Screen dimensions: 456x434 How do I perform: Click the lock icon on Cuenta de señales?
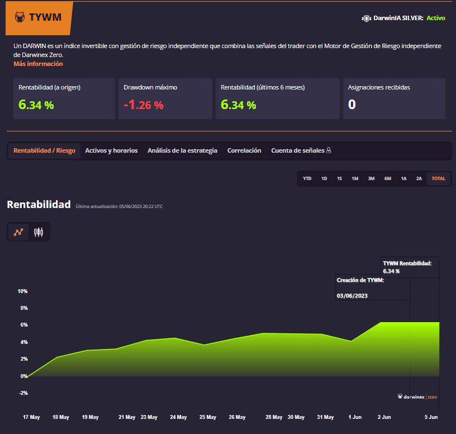(x=329, y=150)
